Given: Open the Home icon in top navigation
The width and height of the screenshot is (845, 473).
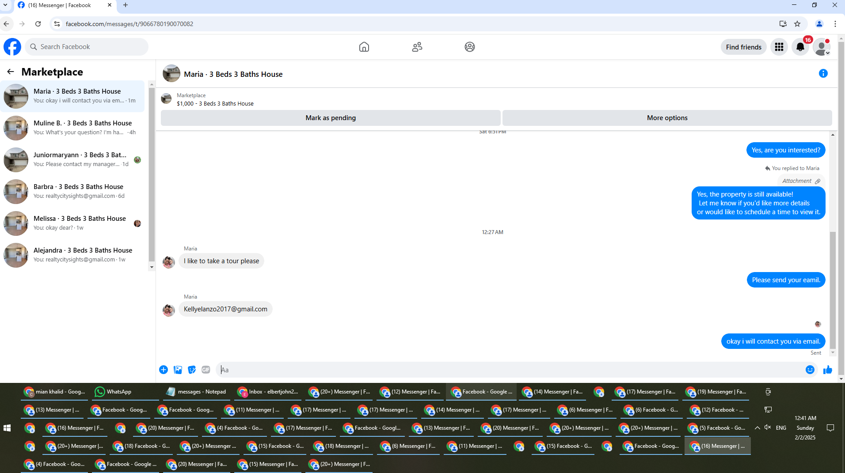Looking at the screenshot, I should pyautogui.click(x=364, y=47).
